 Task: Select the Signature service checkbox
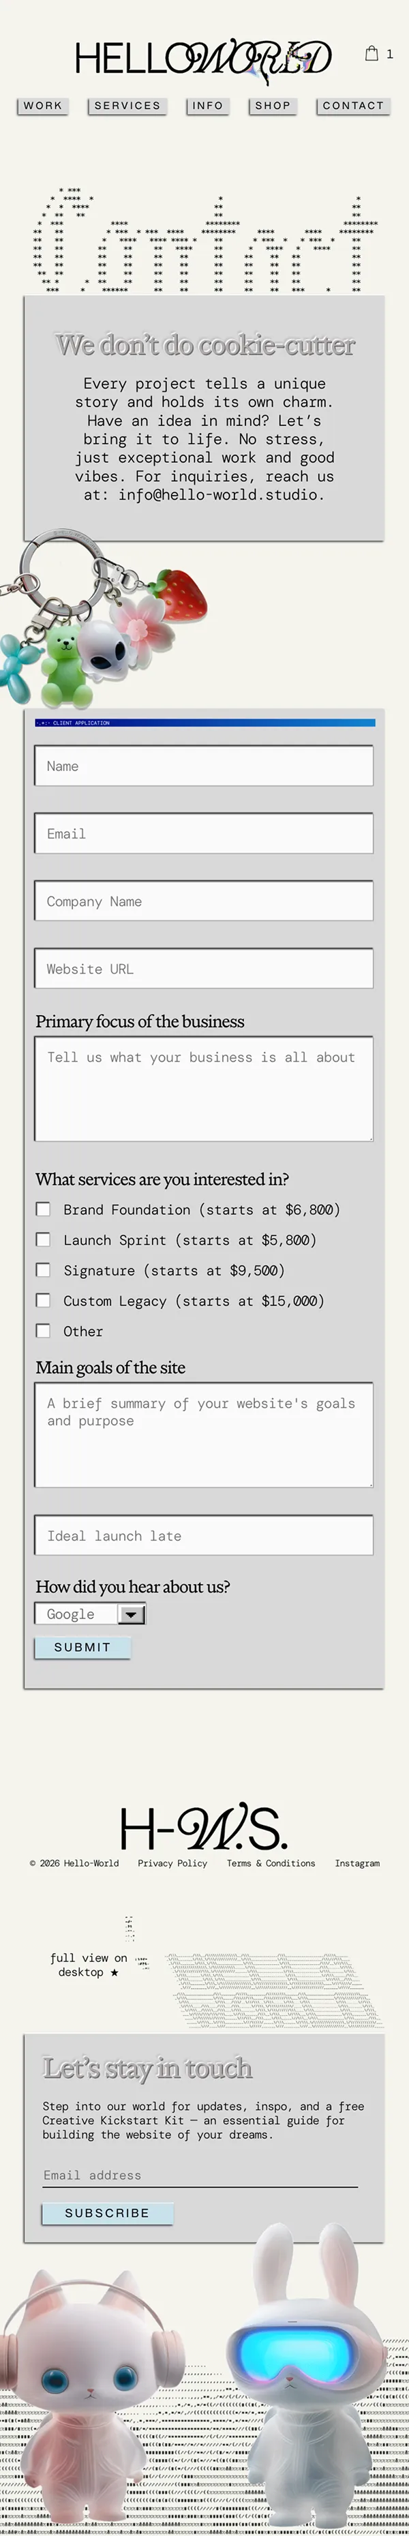44,1270
